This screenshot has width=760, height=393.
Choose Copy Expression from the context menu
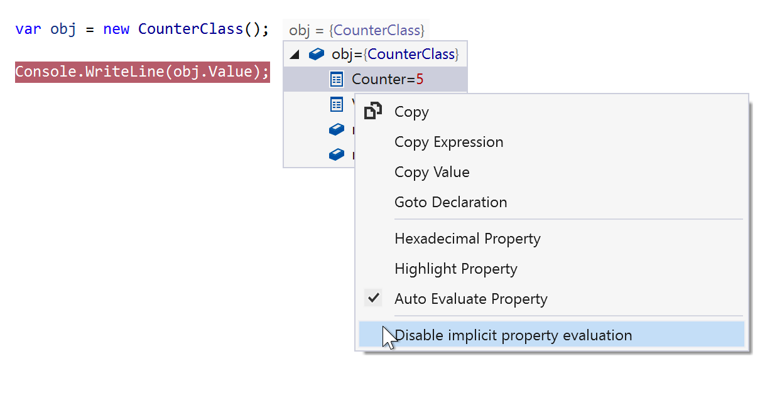coord(448,142)
